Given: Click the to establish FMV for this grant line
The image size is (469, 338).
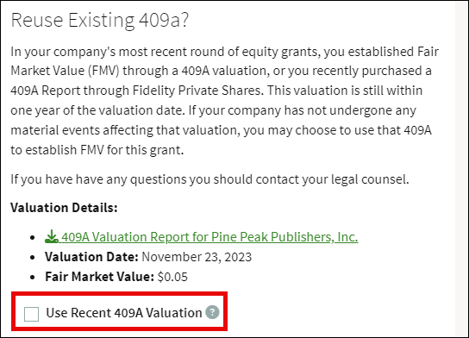Looking at the screenshot, I should [x=97, y=150].
